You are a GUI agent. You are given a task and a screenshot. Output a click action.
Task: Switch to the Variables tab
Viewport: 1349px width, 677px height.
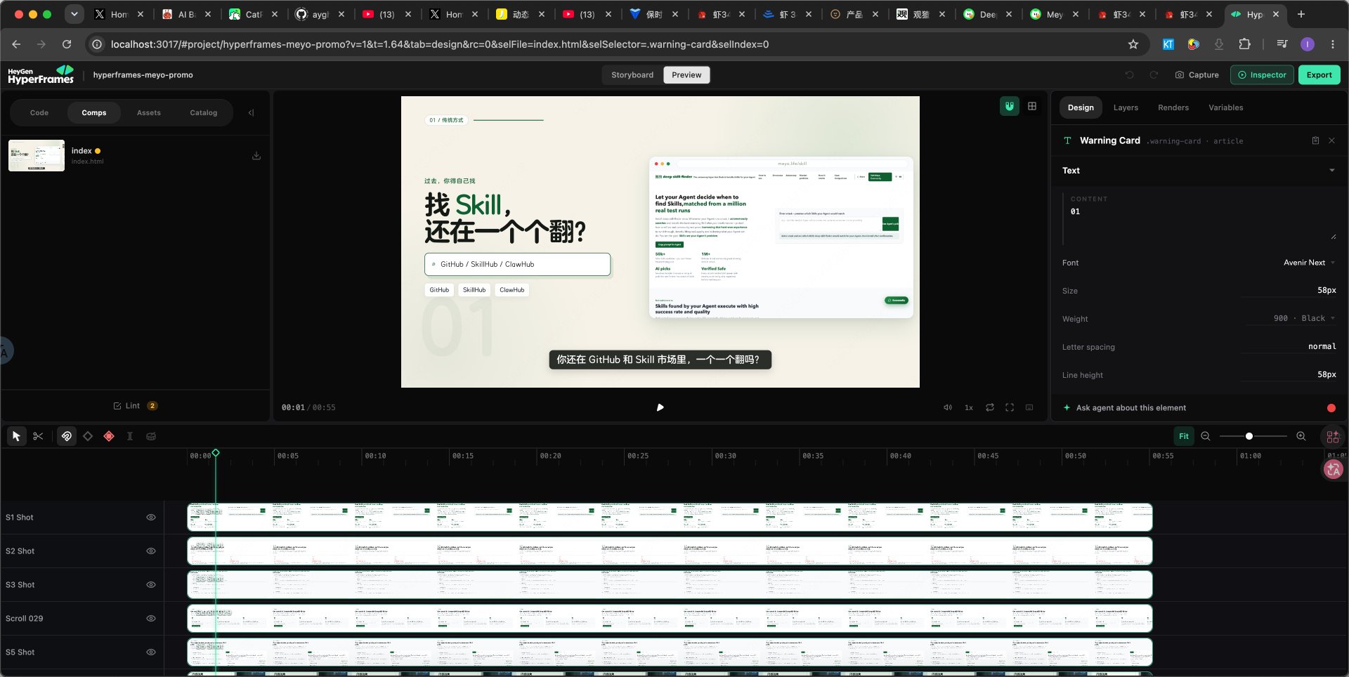coord(1225,107)
